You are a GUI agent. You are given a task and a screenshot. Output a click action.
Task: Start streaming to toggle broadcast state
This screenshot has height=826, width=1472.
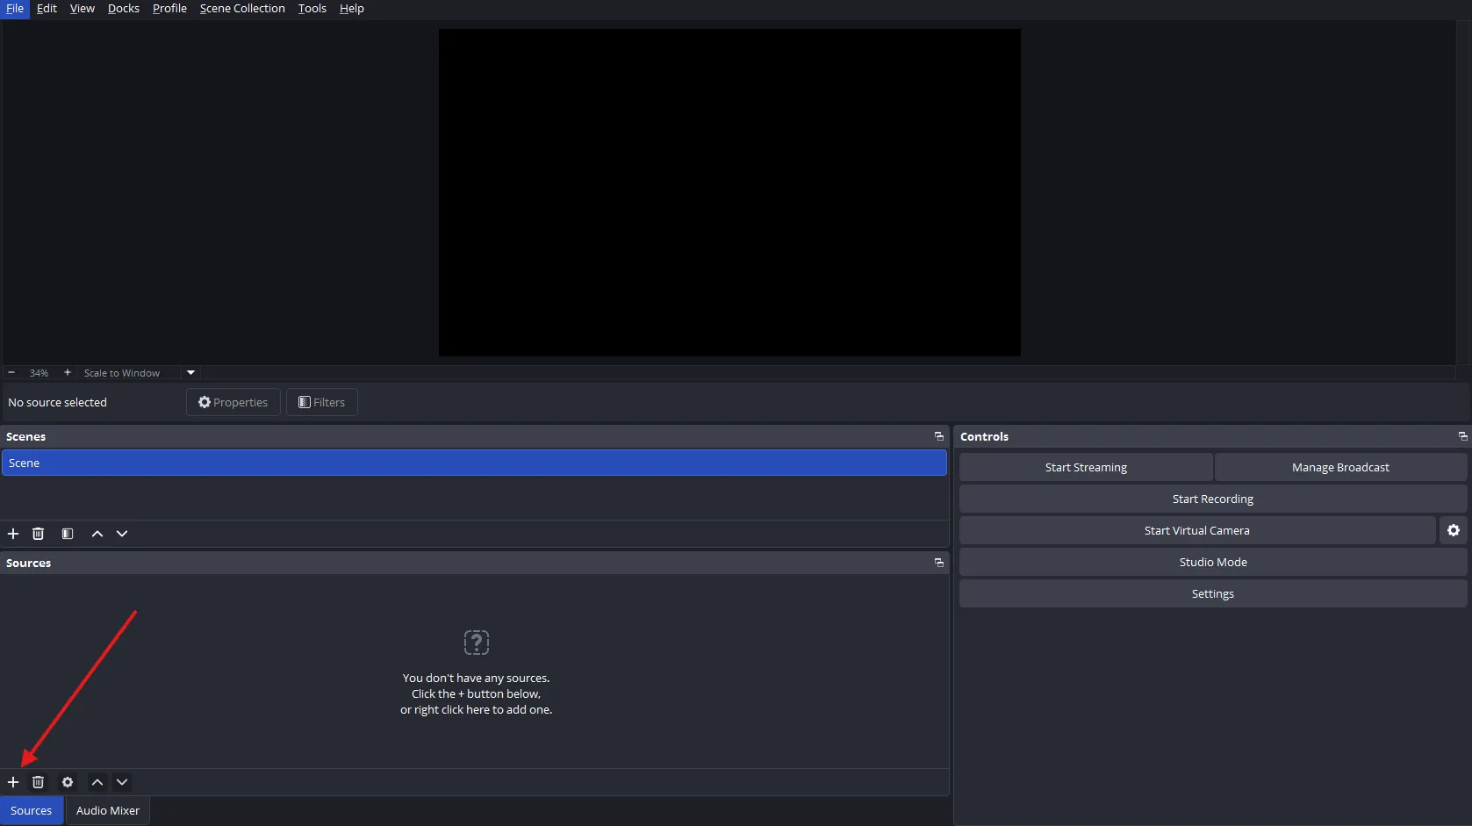[1085, 466]
